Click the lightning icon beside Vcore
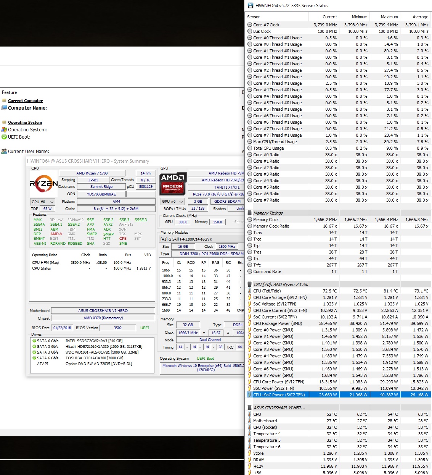The width and height of the screenshot is (432, 475). point(250,453)
